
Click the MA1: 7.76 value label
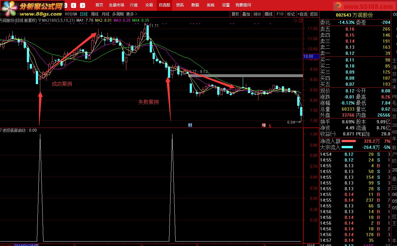pos(84,20)
